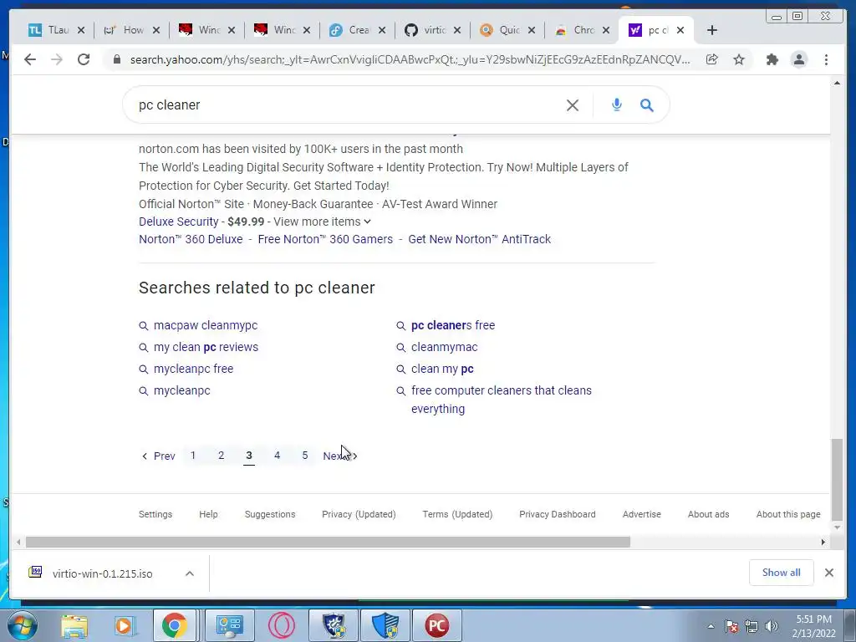Open a new tab with plus button
This screenshot has width=856, height=642.
pos(712,30)
